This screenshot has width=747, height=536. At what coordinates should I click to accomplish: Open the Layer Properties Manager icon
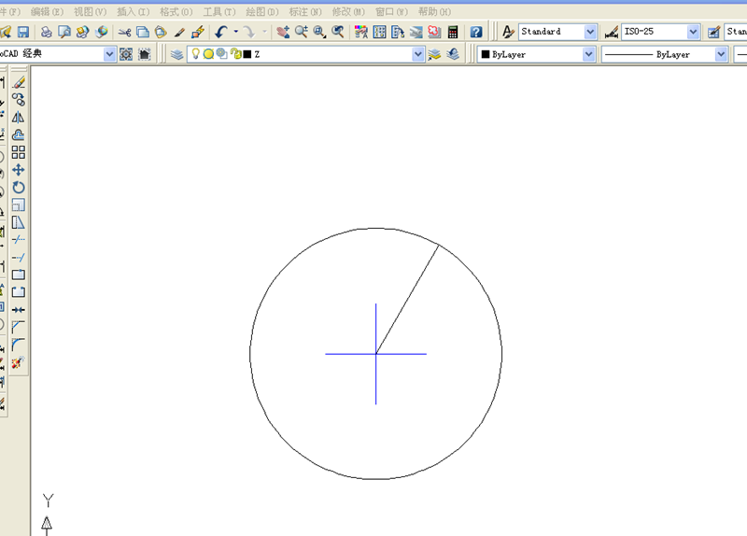point(176,54)
